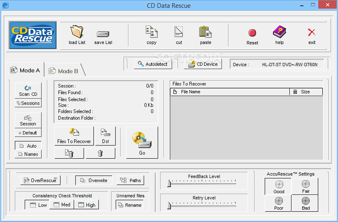The height and width of the screenshot is (222, 338).
Task: Toggle the Auto names option
Action: pyautogui.click(x=28, y=146)
